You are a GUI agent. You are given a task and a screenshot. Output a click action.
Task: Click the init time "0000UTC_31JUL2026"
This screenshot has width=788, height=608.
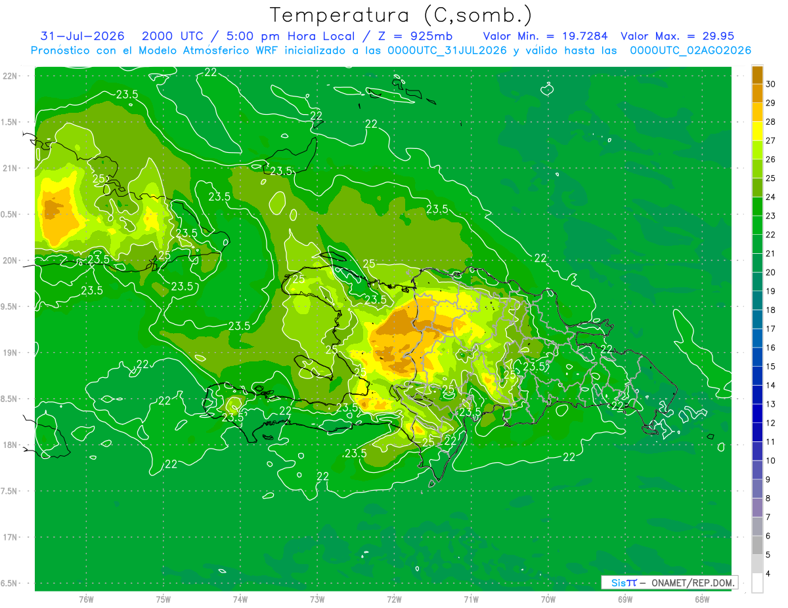447,51
